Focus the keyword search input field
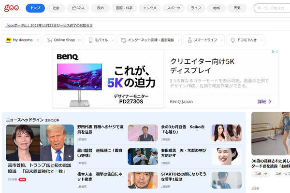290x193 pixels. tap(272, 8)
